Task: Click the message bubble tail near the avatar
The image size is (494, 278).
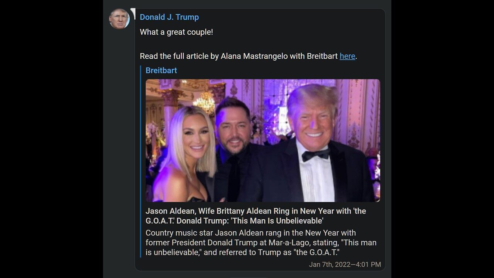Action: (134, 13)
